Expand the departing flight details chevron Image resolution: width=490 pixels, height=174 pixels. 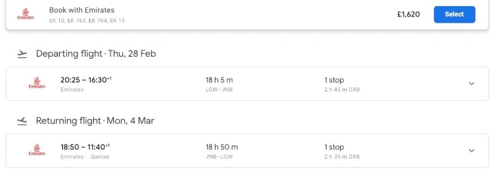pos(472,83)
